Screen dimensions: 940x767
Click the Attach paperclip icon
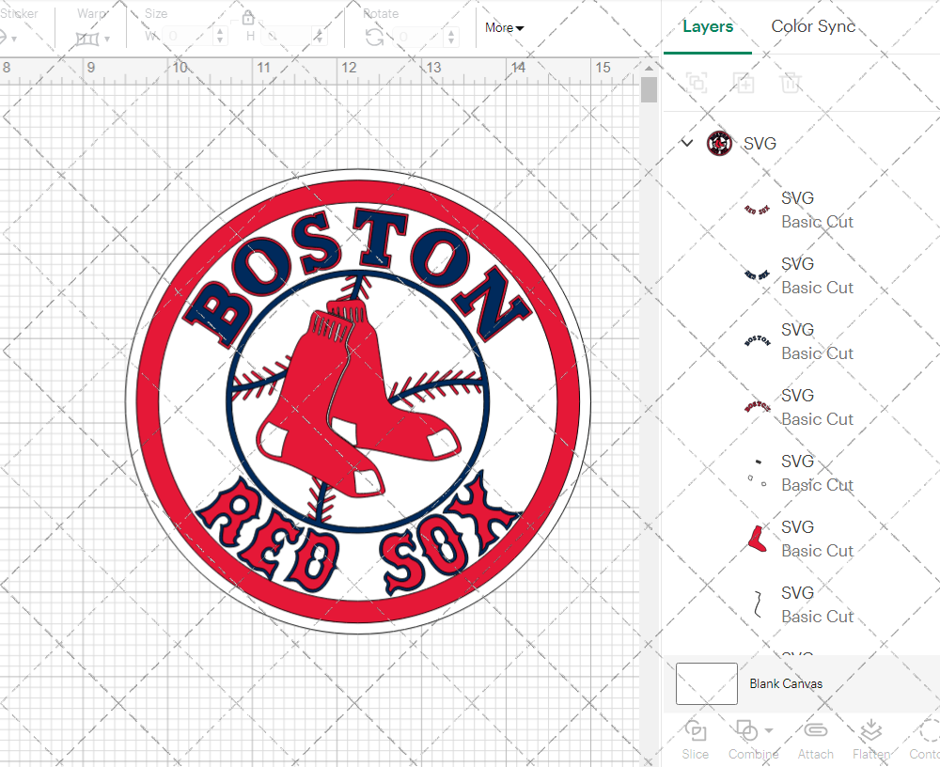815,738
